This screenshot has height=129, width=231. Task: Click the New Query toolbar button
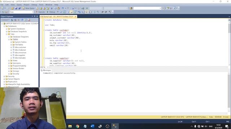tap(29, 8)
